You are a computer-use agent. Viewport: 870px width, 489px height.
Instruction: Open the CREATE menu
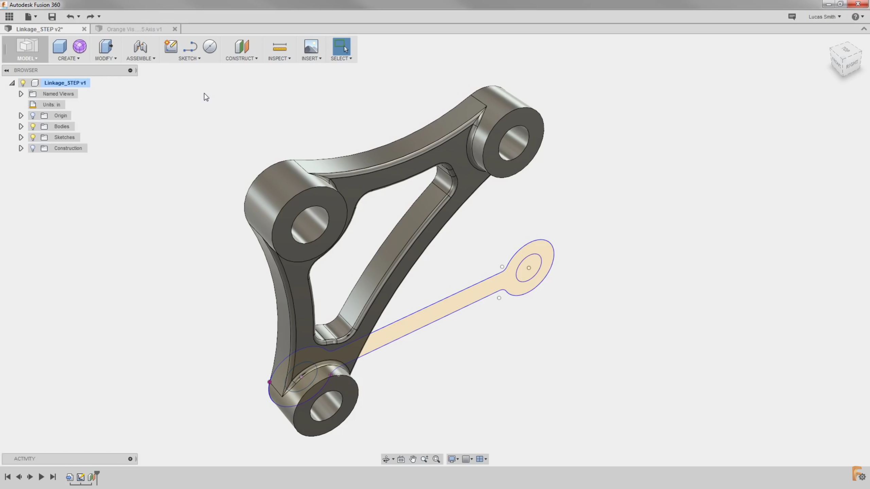(69, 58)
